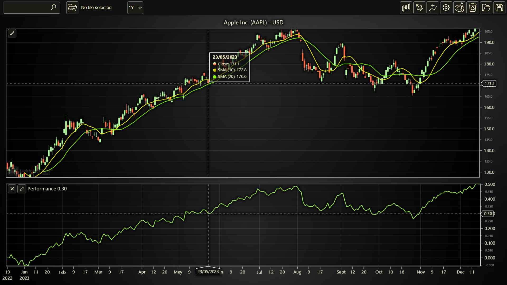Click the 23/05/2023 time axis label
507x285 pixels.
pos(208,272)
